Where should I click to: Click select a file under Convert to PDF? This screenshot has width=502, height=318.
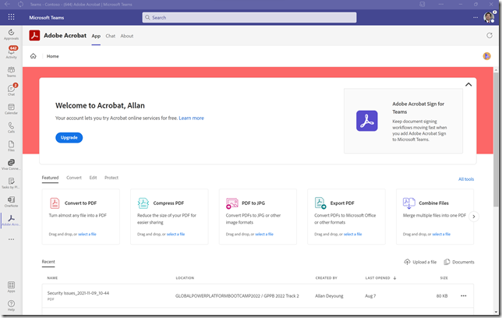[x=87, y=235]
